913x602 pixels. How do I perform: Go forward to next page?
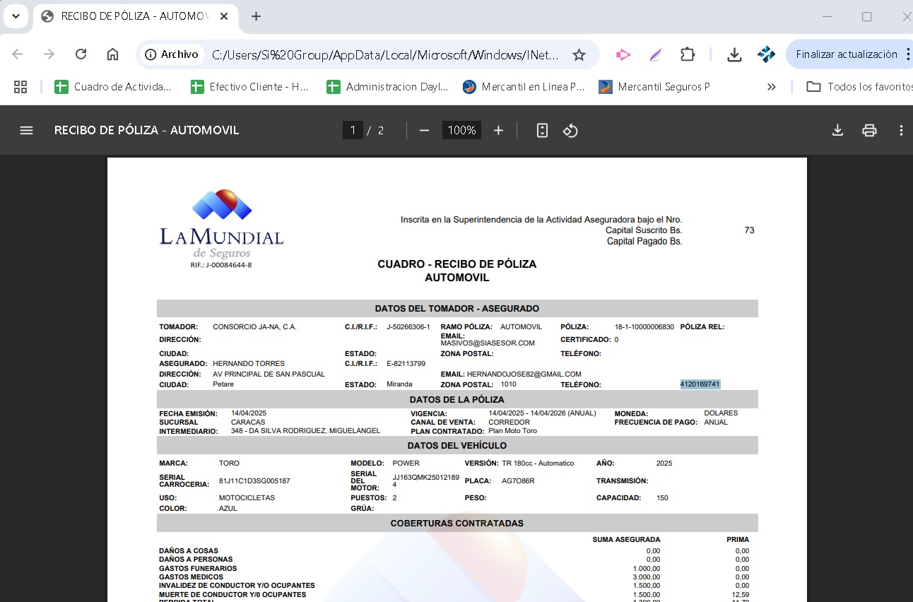click(x=49, y=54)
